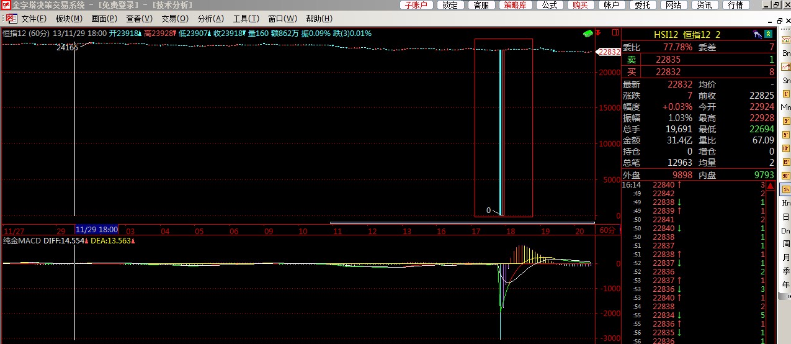Open the 分析(A) menu
This screenshot has height=344, width=791.
[211, 19]
